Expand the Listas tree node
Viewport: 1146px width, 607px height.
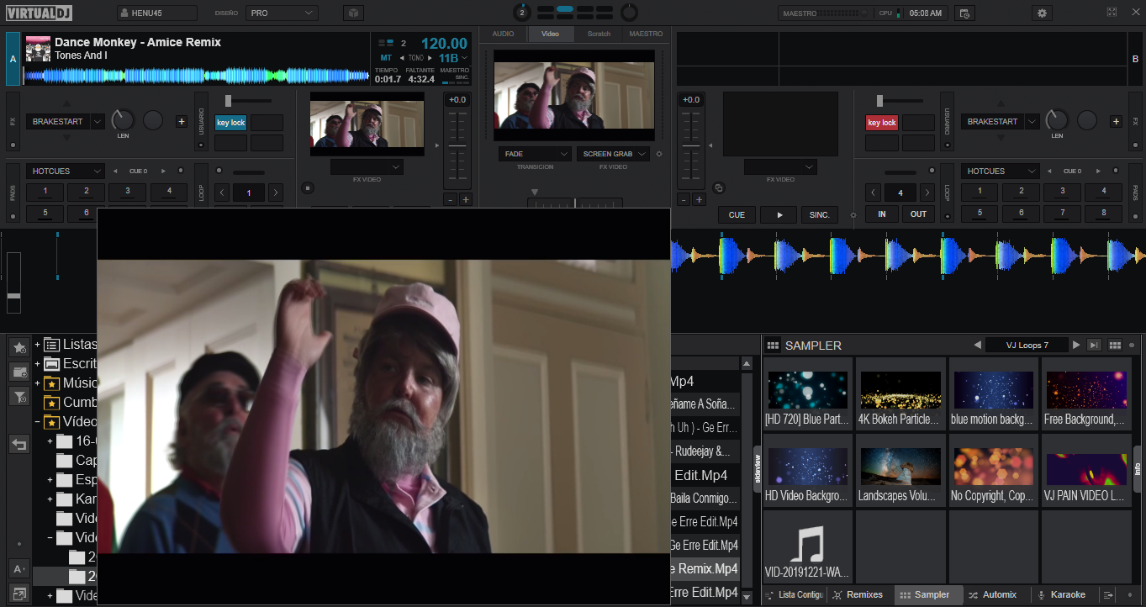[37, 345]
